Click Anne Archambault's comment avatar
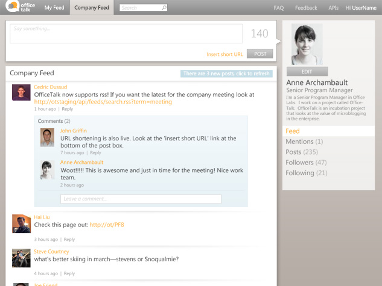 point(47,170)
